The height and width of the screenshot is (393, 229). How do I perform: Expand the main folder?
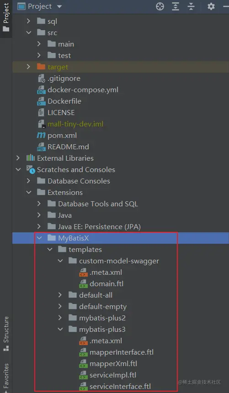tap(39, 44)
